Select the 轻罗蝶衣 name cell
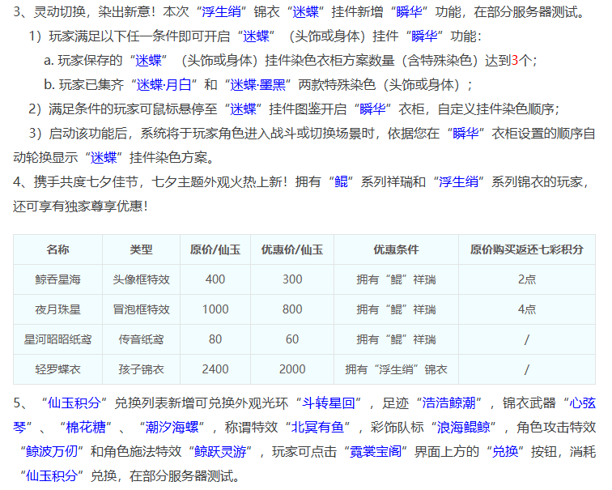 pos(57,369)
